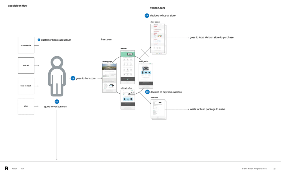This screenshot has width=281, height=175.
Task: Click the goes to hum.com label
Action: pyautogui.click(x=86, y=78)
